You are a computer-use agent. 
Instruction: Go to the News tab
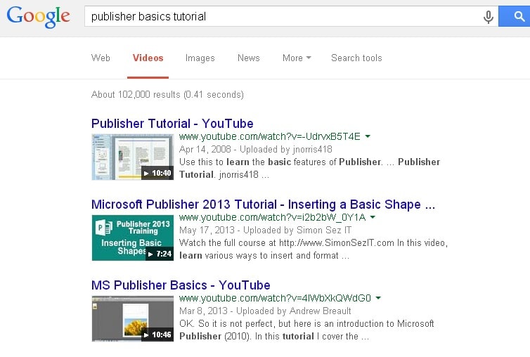point(248,58)
